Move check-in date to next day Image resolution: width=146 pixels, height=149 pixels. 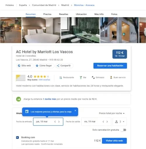59,122
